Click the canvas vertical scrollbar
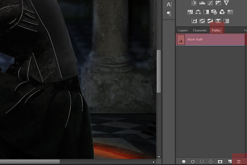The image size is (247, 165). [x=159, y=71]
